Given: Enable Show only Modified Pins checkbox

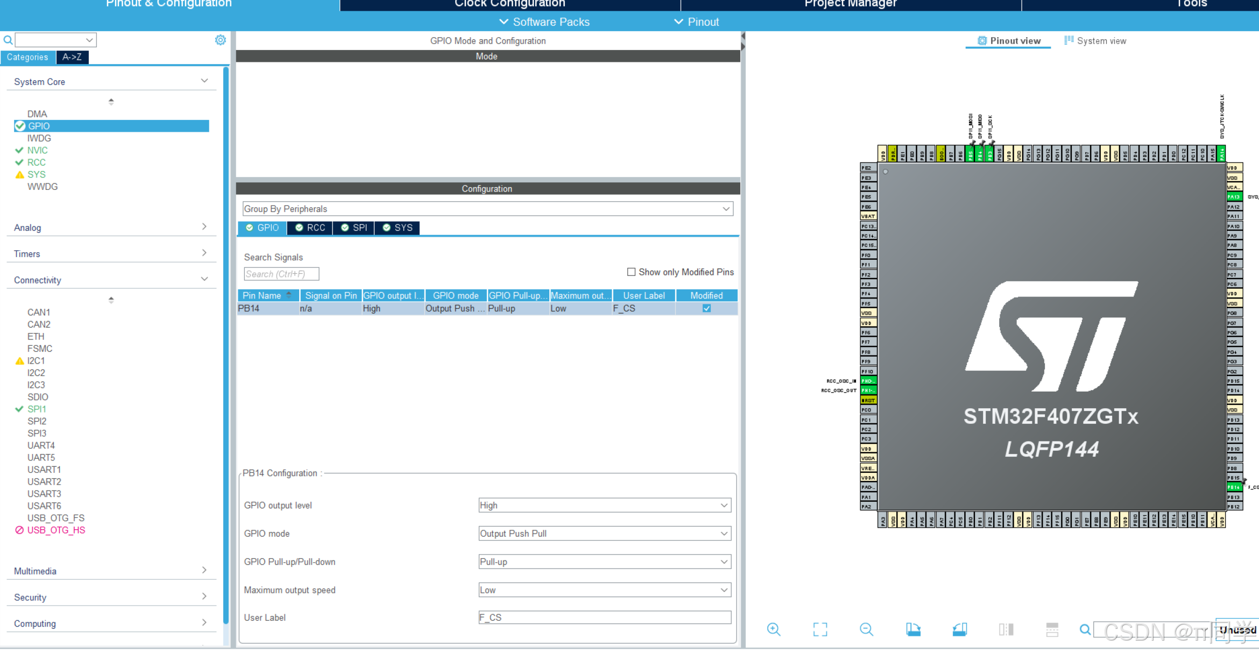Looking at the screenshot, I should [x=631, y=272].
